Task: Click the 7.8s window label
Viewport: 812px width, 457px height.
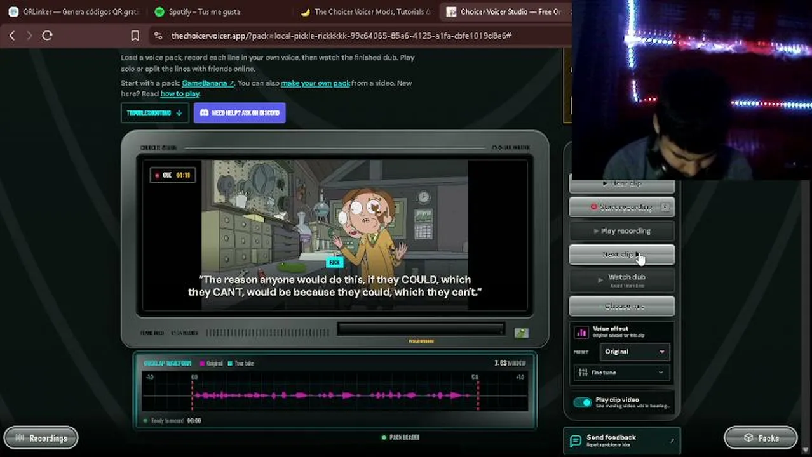Action: click(510, 364)
